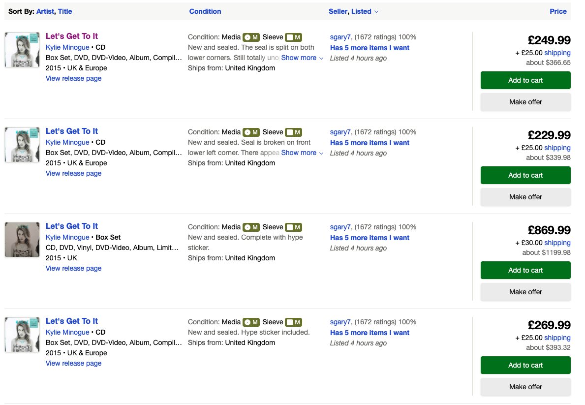Make offer on the £249.99 listing
This screenshot has height=405, width=585.
pos(525,102)
